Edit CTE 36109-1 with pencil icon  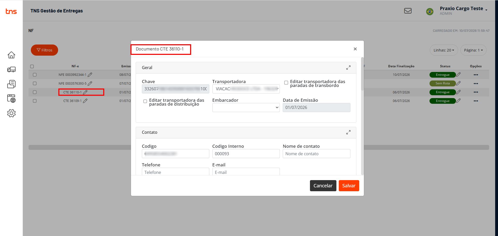tap(85, 101)
